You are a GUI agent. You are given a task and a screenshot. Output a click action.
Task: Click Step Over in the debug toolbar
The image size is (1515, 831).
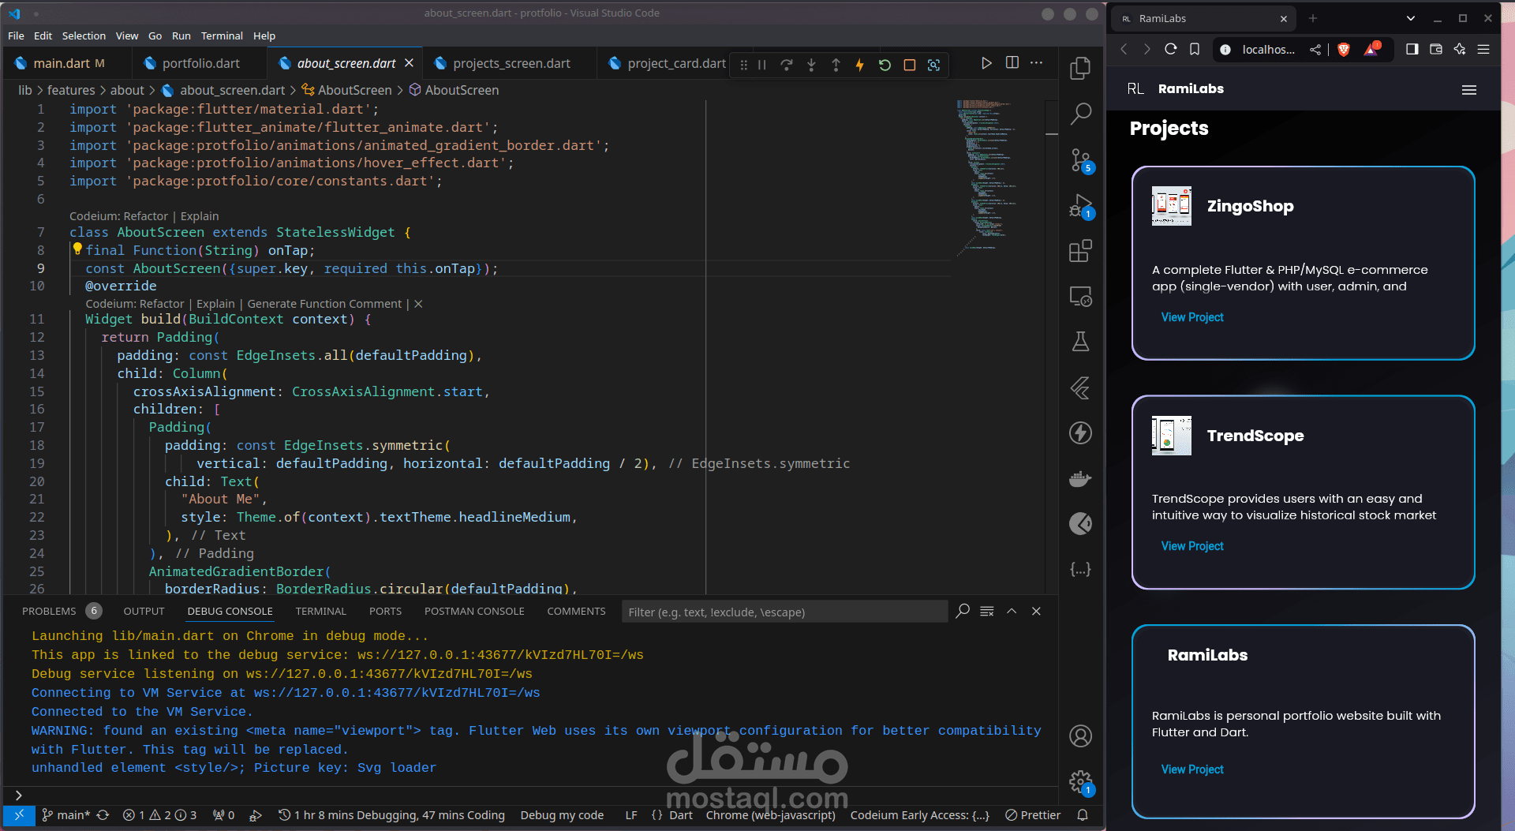tap(787, 65)
